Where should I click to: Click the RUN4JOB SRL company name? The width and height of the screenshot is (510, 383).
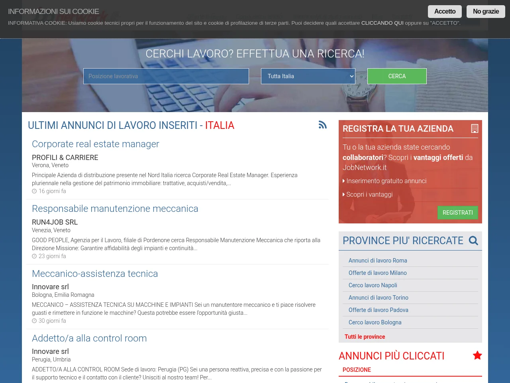pos(55,222)
